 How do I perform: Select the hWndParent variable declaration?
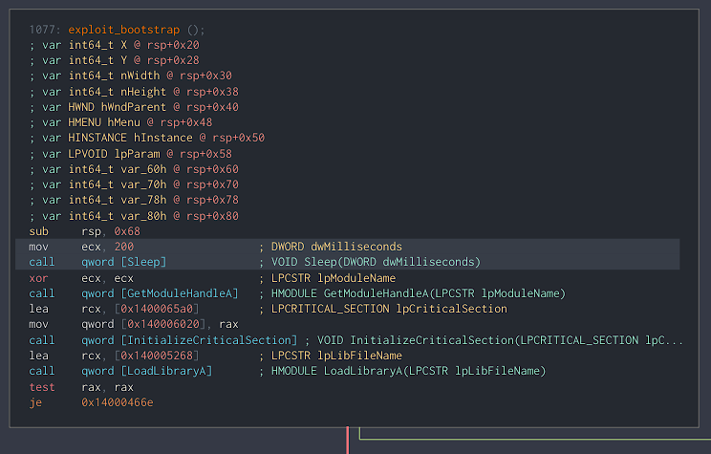click(x=134, y=107)
